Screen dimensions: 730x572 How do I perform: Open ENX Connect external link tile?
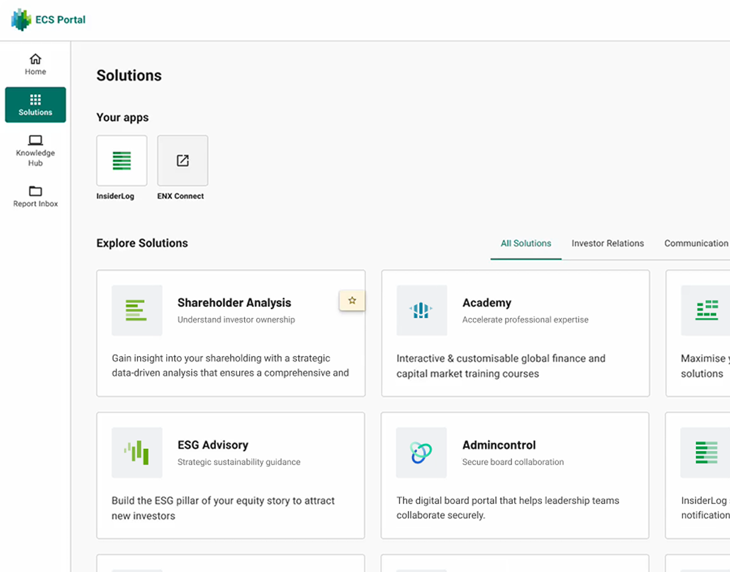tap(182, 161)
